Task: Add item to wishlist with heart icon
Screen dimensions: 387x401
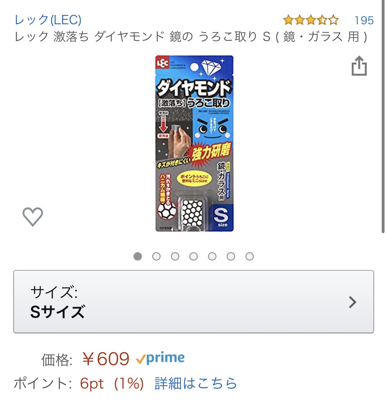Action: click(x=33, y=216)
